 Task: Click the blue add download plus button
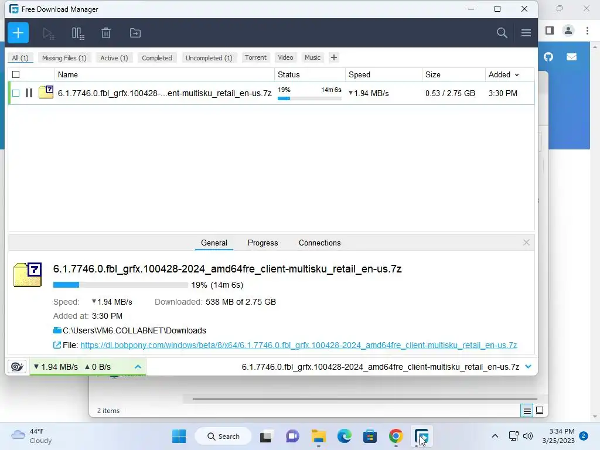point(18,33)
